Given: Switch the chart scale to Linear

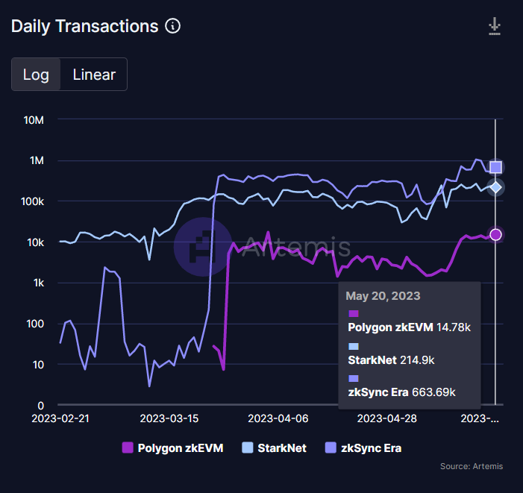Looking at the screenshot, I should click(x=94, y=75).
